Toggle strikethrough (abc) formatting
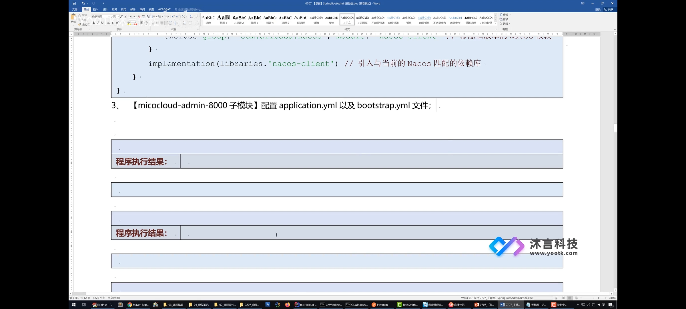This screenshot has width=686, height=309. 108,23
